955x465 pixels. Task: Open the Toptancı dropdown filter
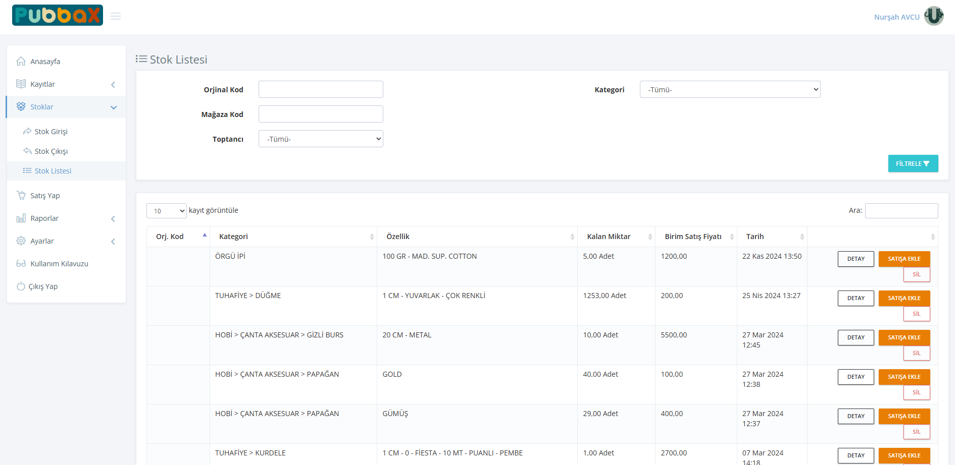(x=321, y=139)
